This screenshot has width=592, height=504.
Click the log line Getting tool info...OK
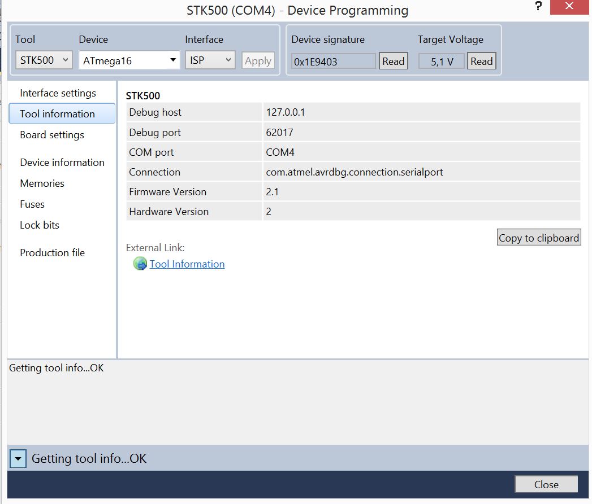click(56, 368)
